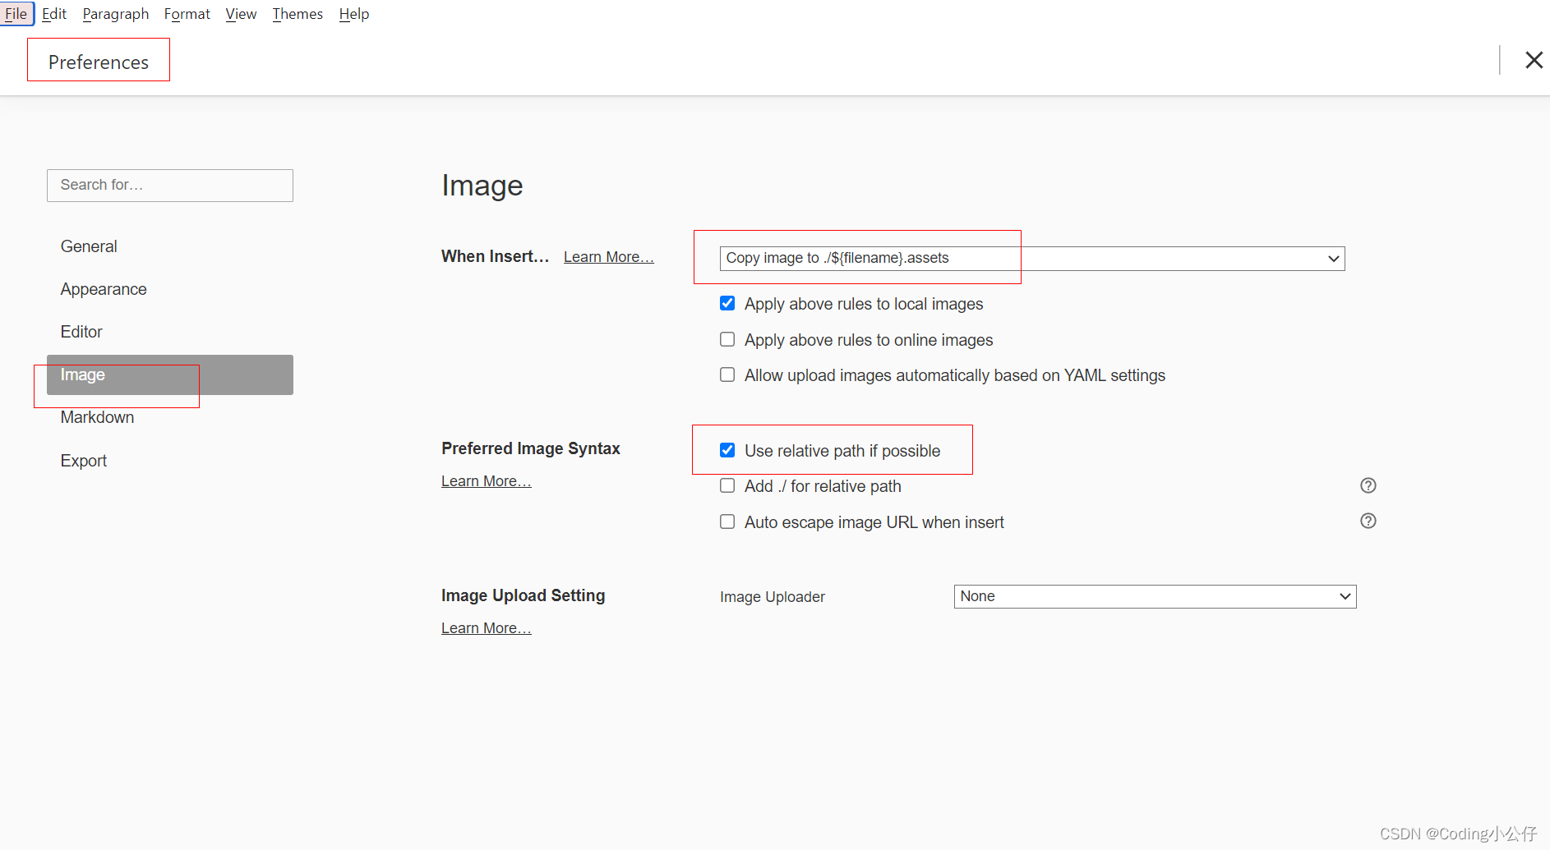Click the Image section heading
Viewport: 1550px width, 850px height.
(x=482, y=186)
